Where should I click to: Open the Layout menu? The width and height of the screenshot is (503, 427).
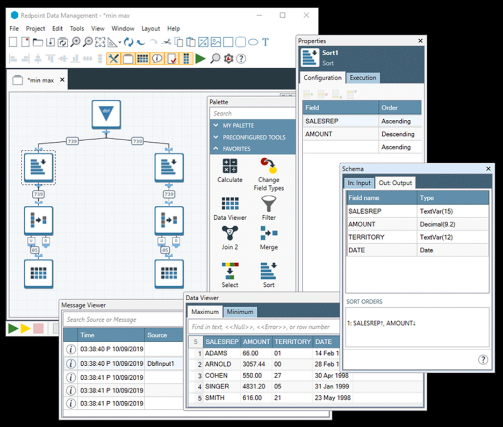150,28
